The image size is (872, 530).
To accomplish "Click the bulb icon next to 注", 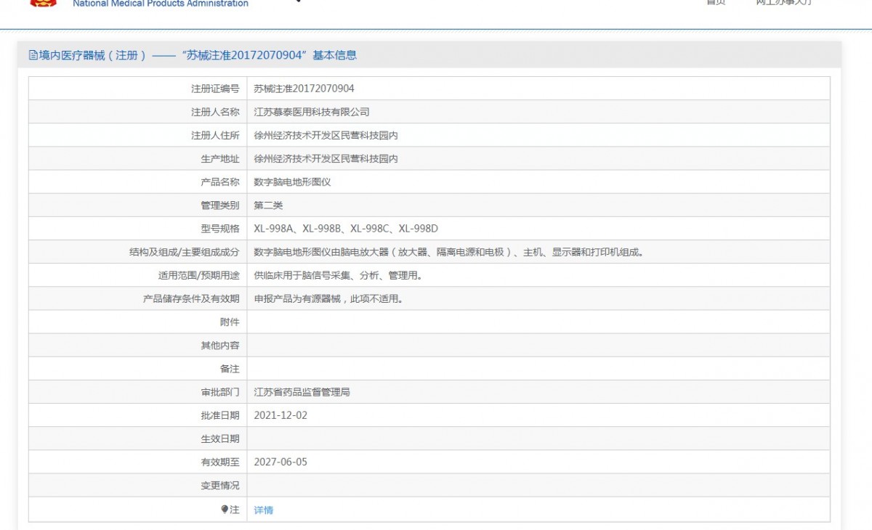I will 225,510.
